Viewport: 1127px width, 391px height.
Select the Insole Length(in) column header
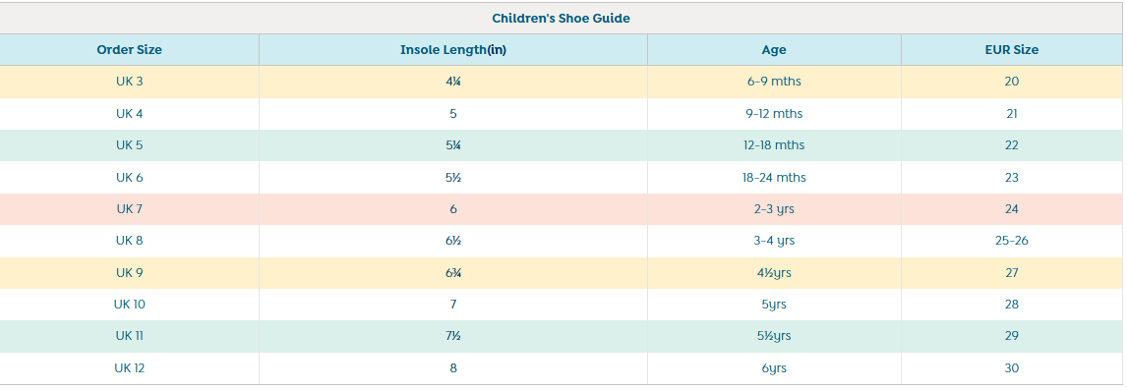click(452, 50)
